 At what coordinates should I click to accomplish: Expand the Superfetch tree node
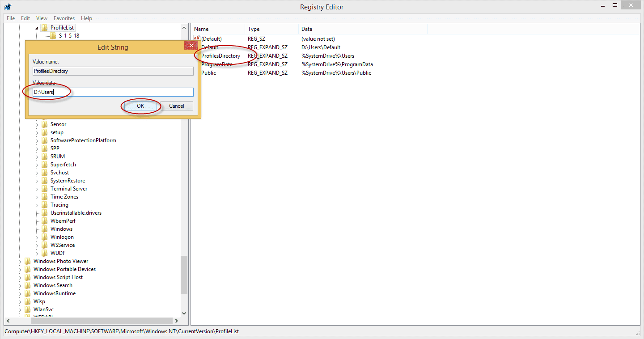[37, 164]
